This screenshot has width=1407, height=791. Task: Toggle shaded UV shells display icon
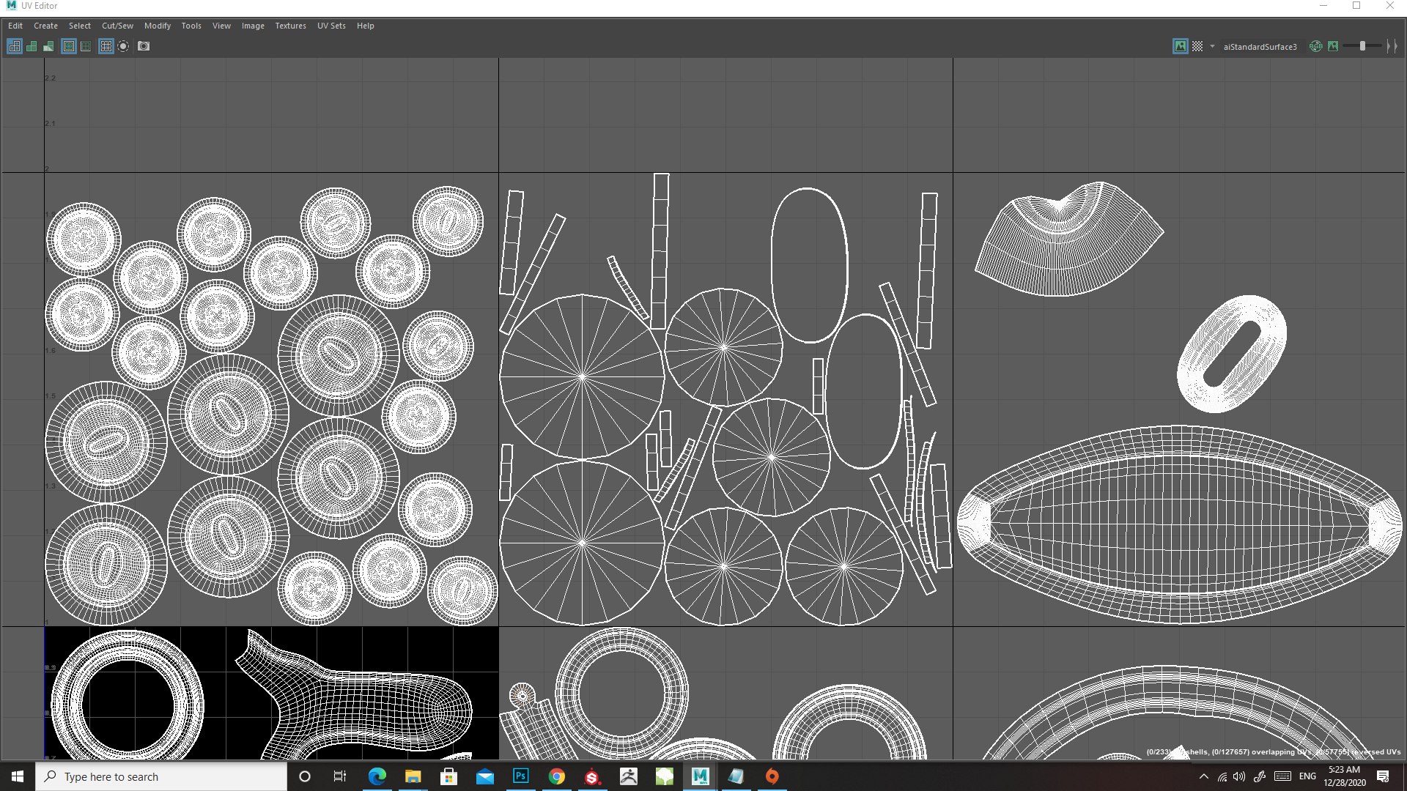click(x=32, y=46)
